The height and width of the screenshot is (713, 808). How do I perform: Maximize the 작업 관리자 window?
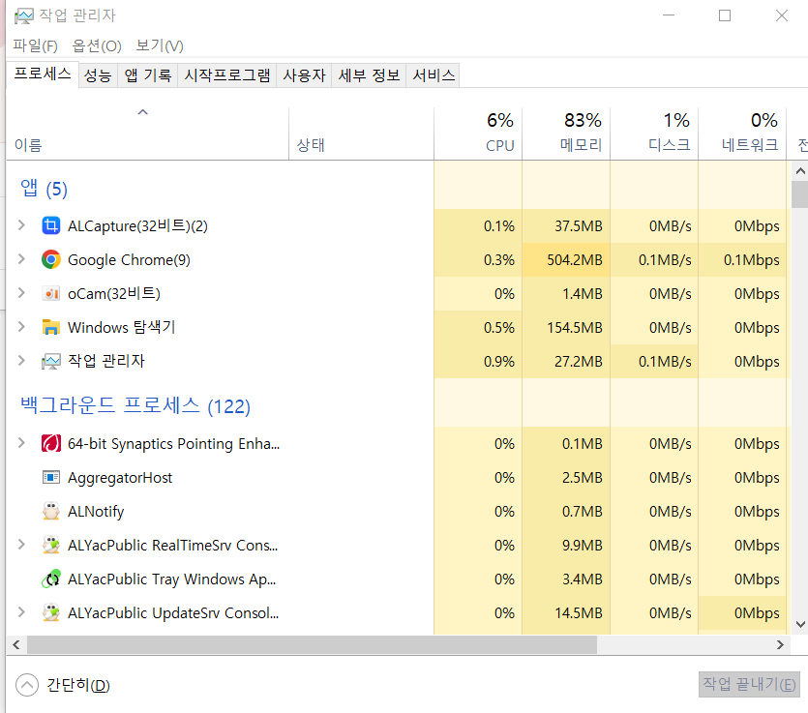point(725,15)
